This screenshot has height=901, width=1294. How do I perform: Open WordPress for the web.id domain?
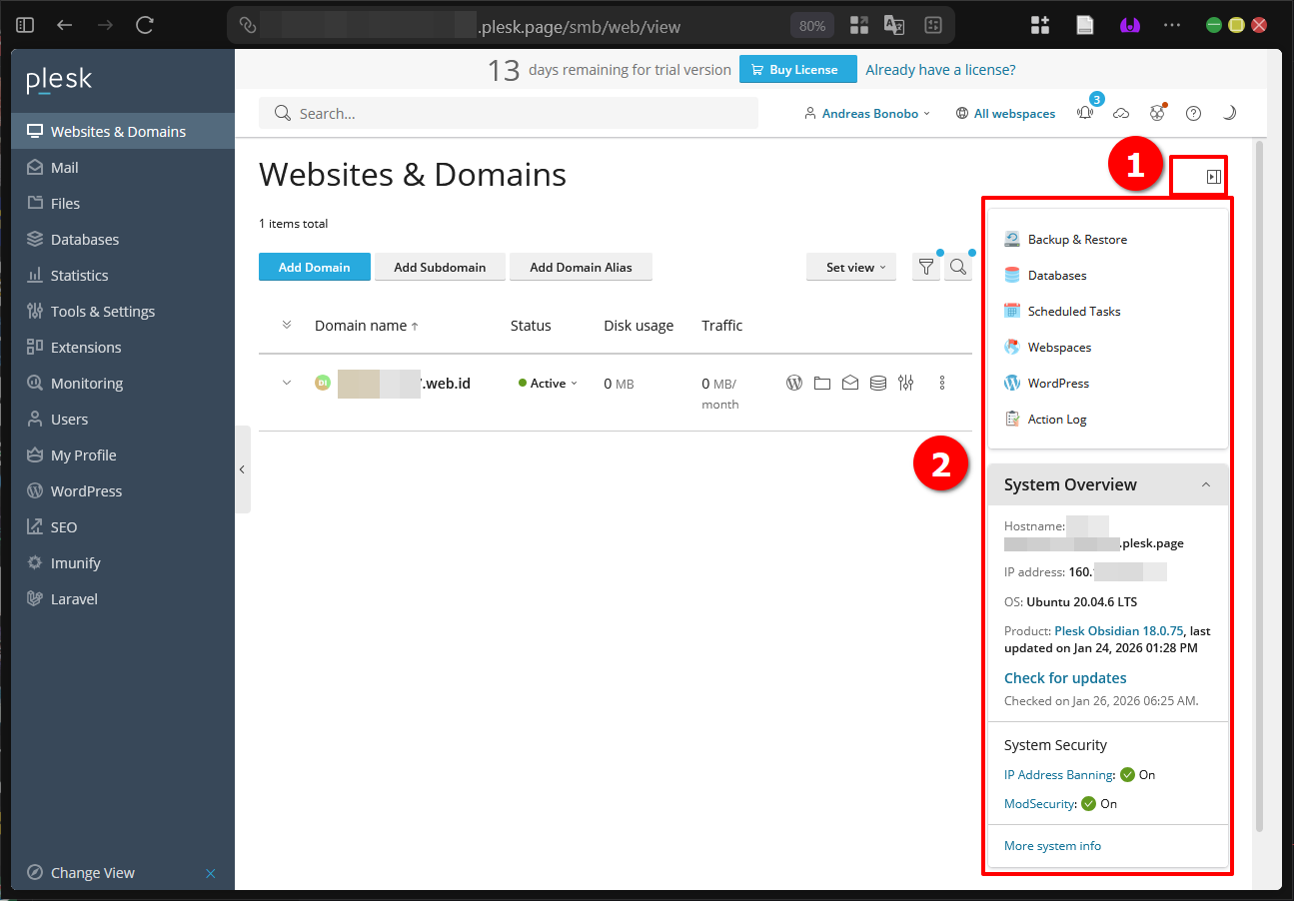point(793,383)
